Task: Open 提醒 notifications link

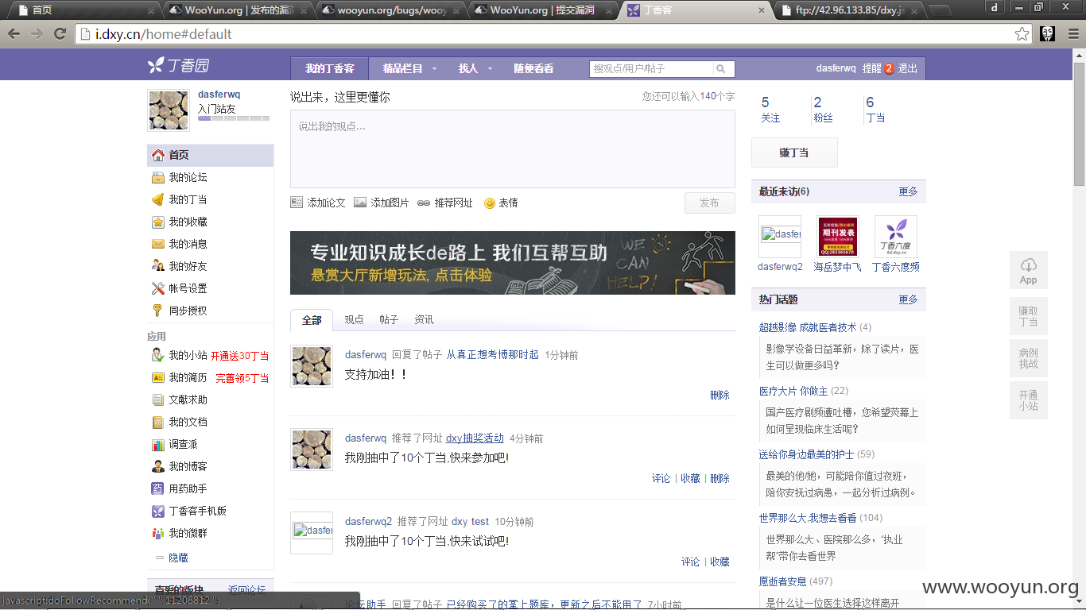Action: 873,68
